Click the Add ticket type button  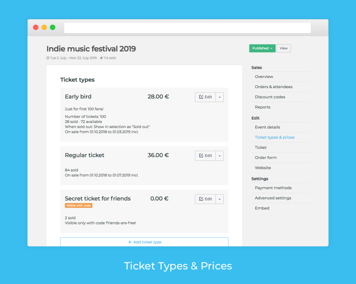[144, 242]
